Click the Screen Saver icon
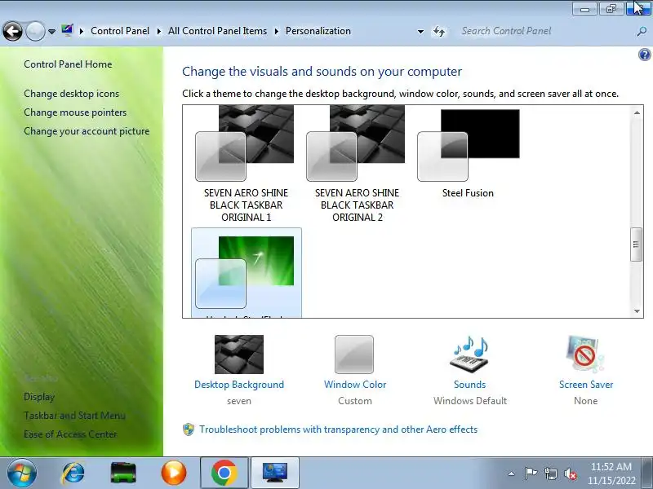This screenshot has height=489, width=653. [x=585, y=355]
